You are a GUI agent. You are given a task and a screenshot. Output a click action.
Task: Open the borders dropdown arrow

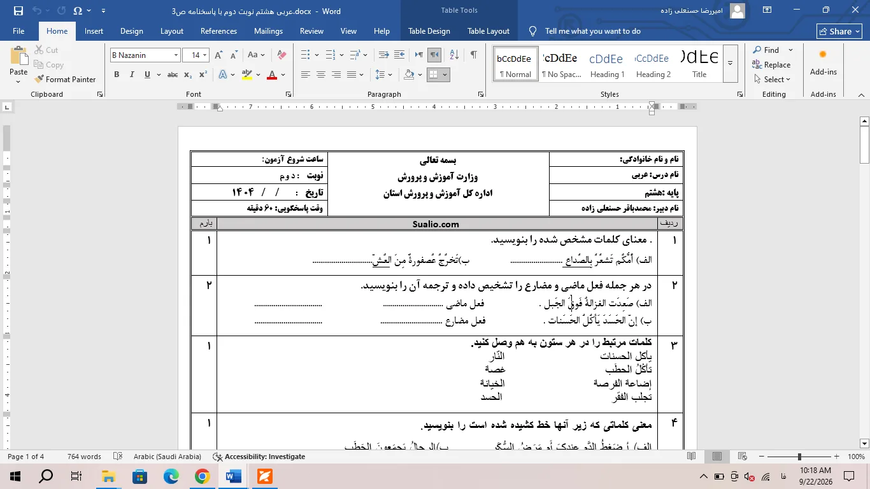point(445,74)
